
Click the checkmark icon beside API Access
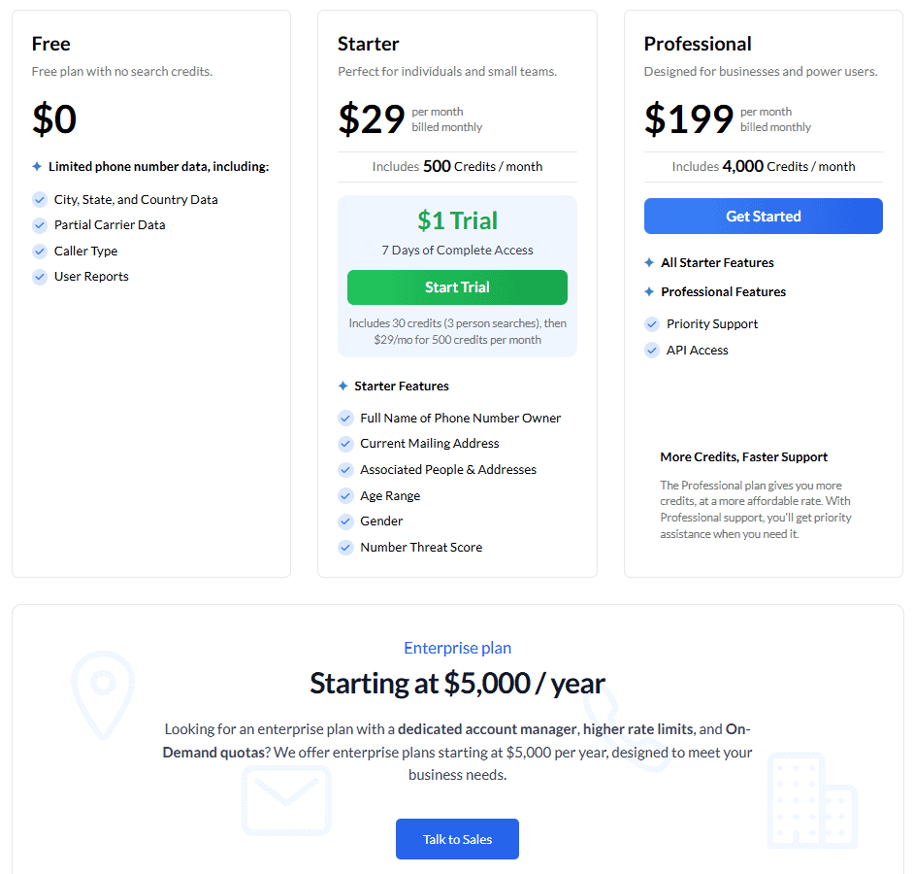(x=651, y=350)
